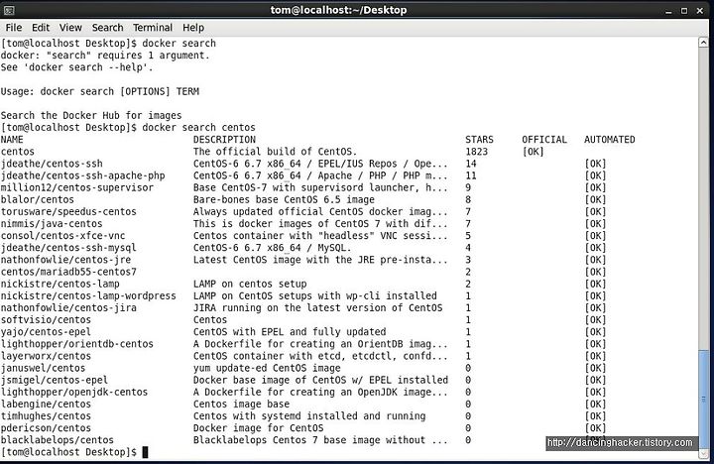This screenshot has height=464, width=714.
Task: Click 'LAMP on centos setup' description
Action: pos(250,285)
